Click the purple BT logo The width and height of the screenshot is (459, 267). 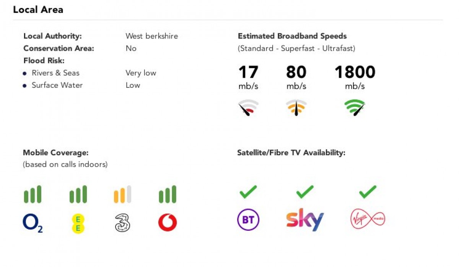248,220
